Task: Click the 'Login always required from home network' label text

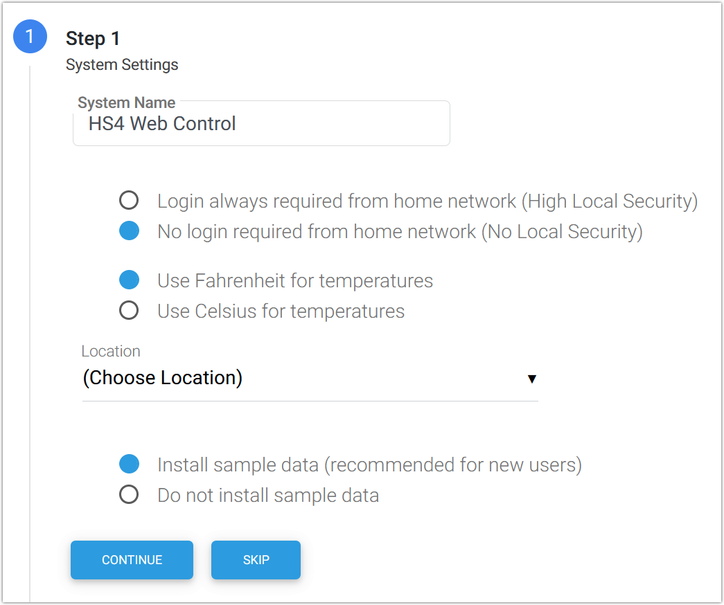Action: 427,201
